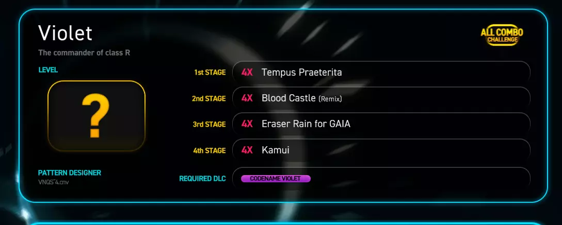
Task: Click "The commander of class R" subtitle
Action: point(84,52)
